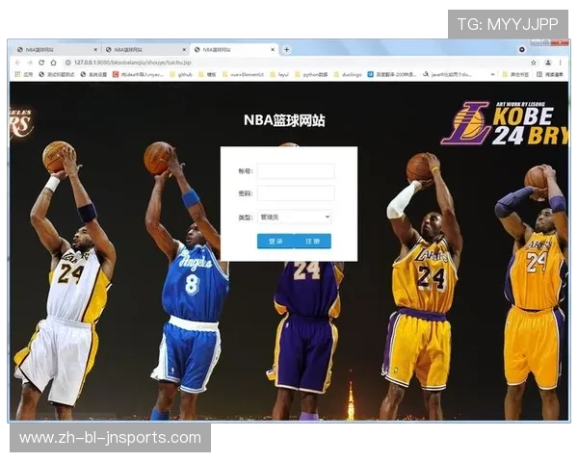Open the reading list button
The image size is (578, 462).
point(550,74)
